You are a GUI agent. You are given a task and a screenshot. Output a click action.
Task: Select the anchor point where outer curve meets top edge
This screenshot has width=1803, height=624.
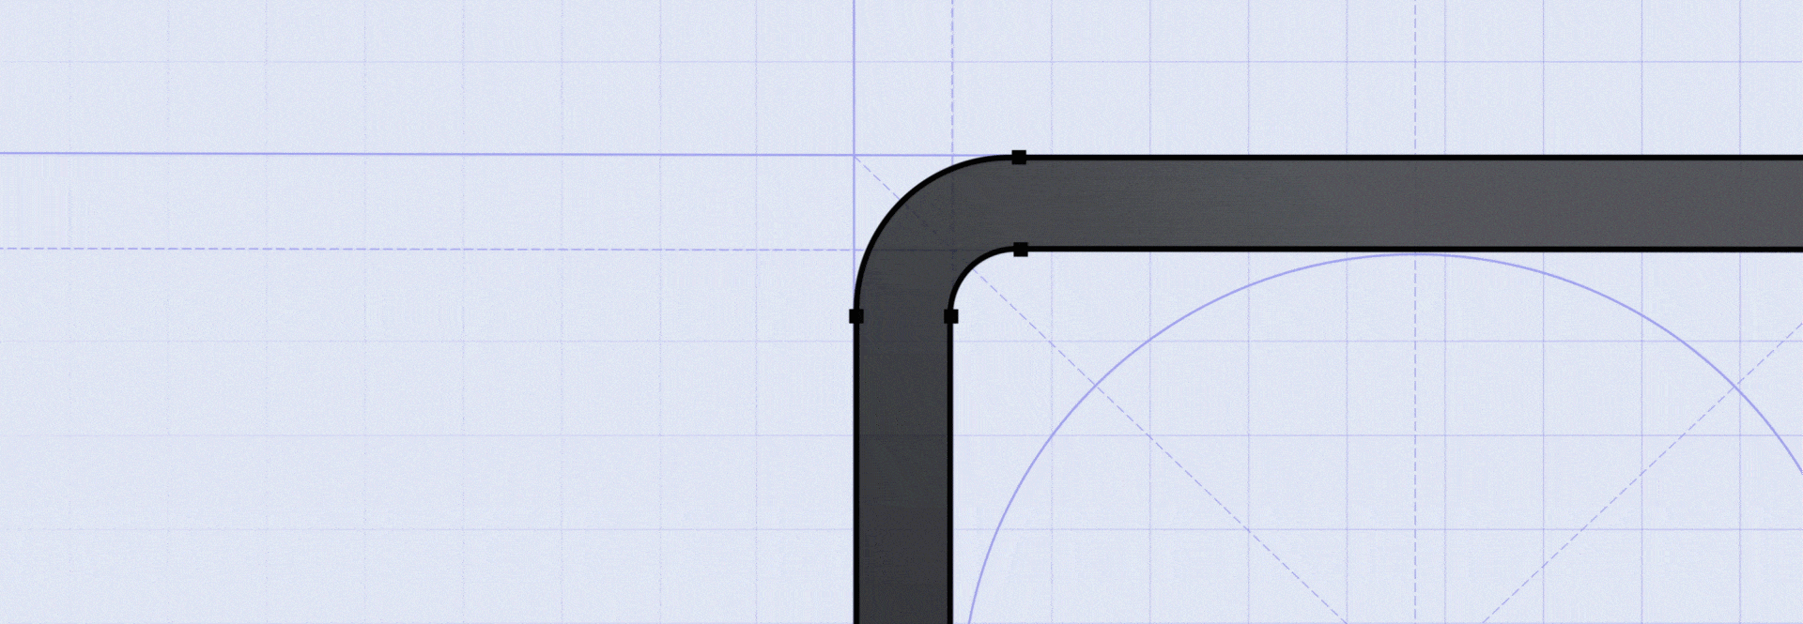click(1019, 157)
